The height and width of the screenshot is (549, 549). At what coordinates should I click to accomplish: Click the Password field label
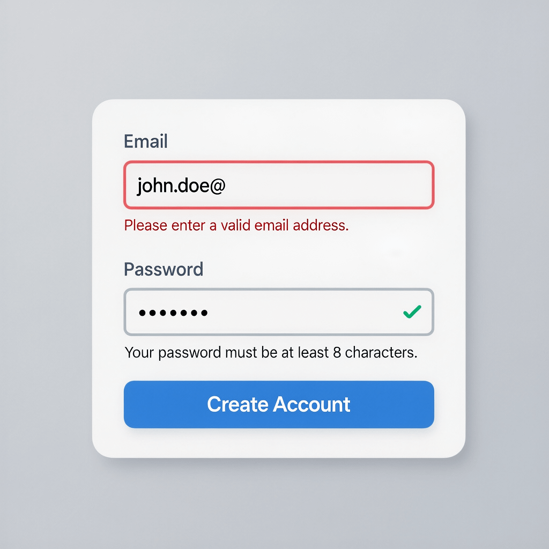[x=163, y=269]
